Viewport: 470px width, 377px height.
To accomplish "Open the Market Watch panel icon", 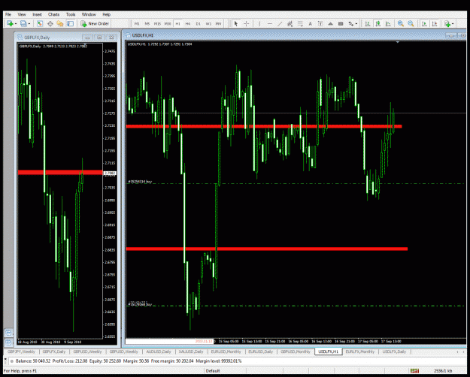I will (40, 23).
